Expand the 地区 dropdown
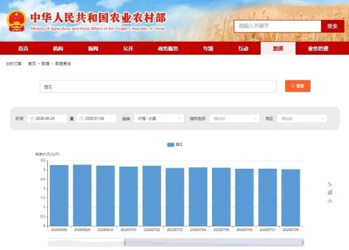 point(302,119)
